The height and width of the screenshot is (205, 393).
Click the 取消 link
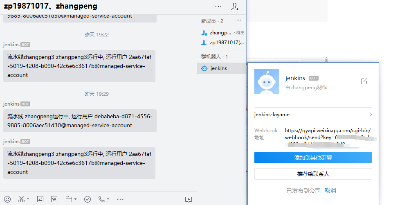tap(330, 191)
